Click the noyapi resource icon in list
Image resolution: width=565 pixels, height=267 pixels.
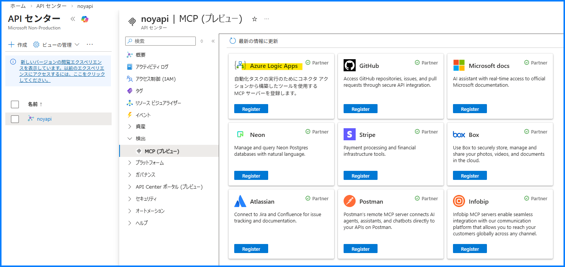31,119
